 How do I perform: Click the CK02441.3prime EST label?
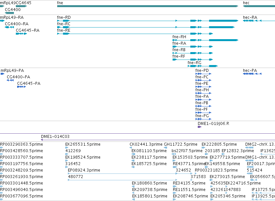click(146, 144)
